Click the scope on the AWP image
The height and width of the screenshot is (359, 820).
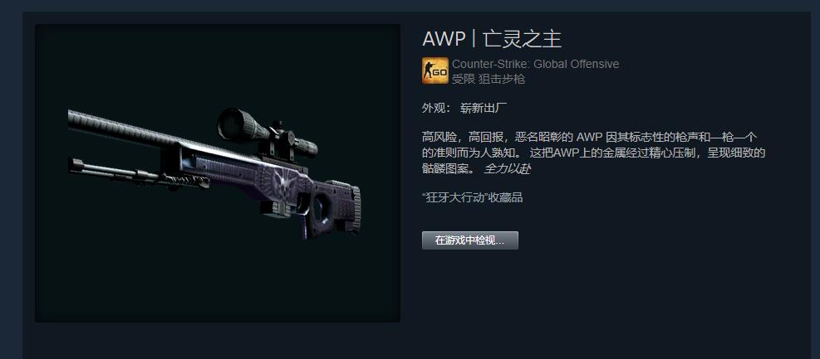click(x=264, y=132)
